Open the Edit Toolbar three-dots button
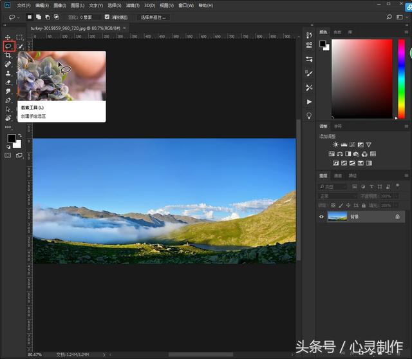Image resolution: width=412 pixels, height=359 pixels. tap(8, 127)
